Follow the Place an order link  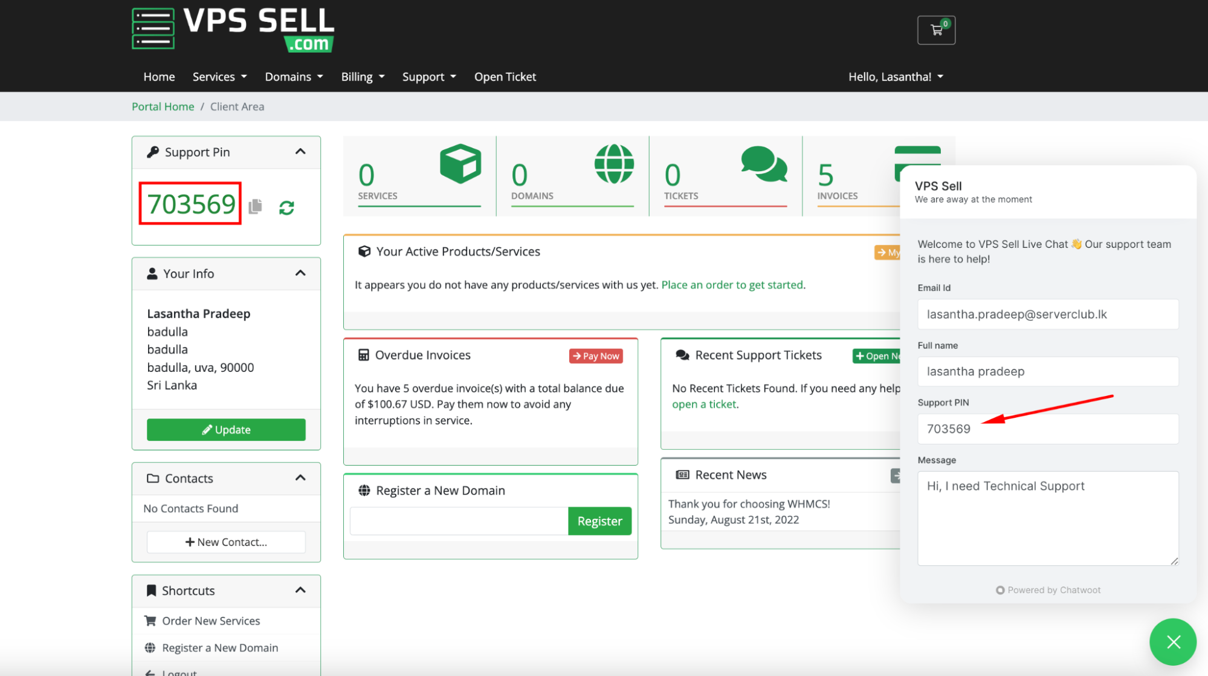(x=732, y=285)
